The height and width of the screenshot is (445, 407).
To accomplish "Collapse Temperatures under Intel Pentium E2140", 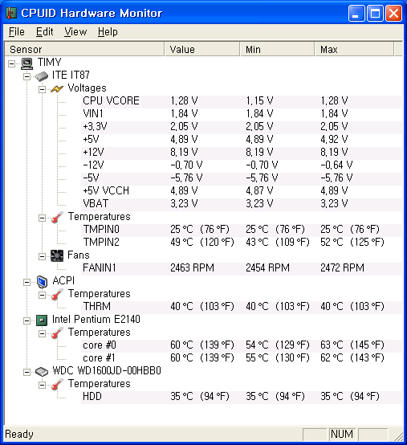I will pyautogui.click(x=42, y=334).
